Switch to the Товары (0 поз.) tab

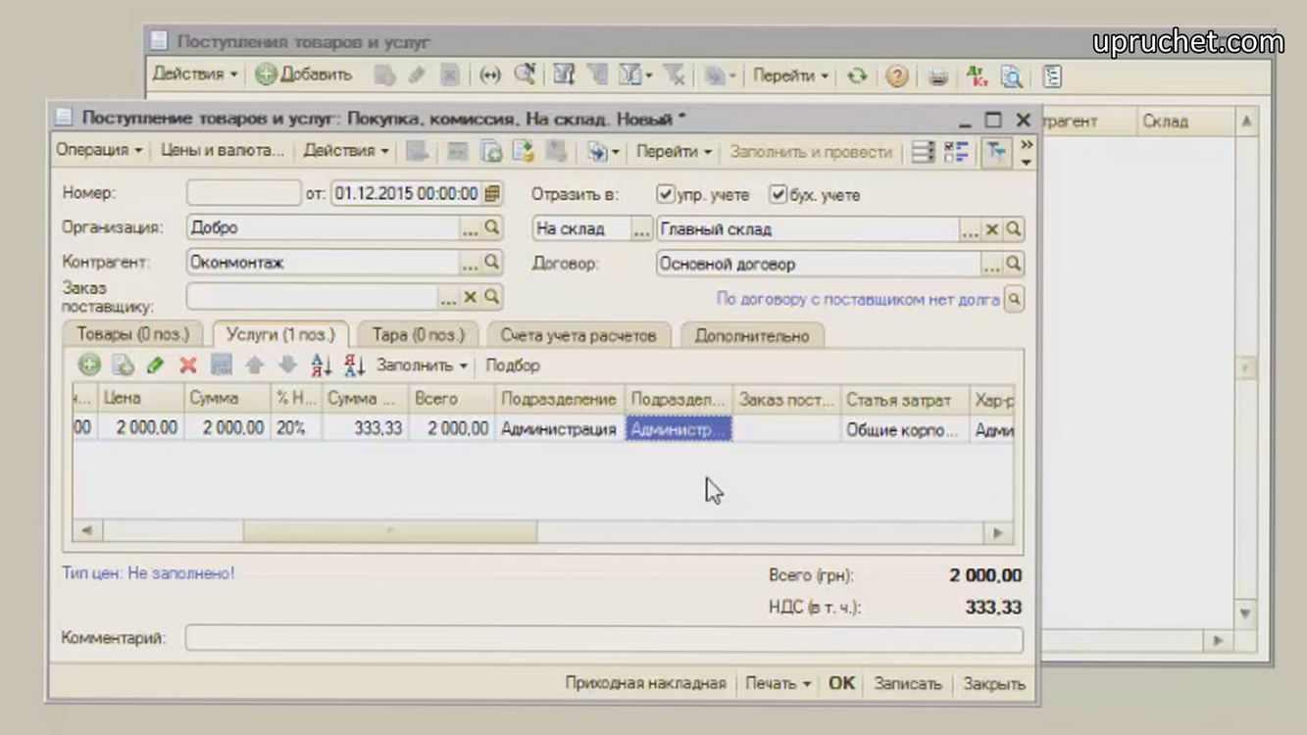[132, 335]
